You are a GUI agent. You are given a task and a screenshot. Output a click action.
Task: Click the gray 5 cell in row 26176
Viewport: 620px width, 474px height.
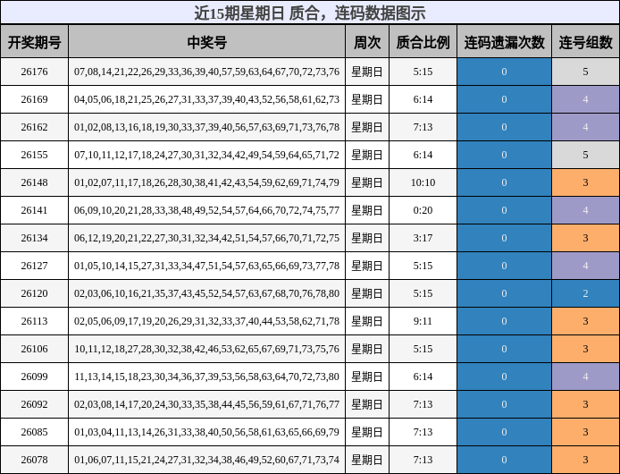click(x=585, y=72)
